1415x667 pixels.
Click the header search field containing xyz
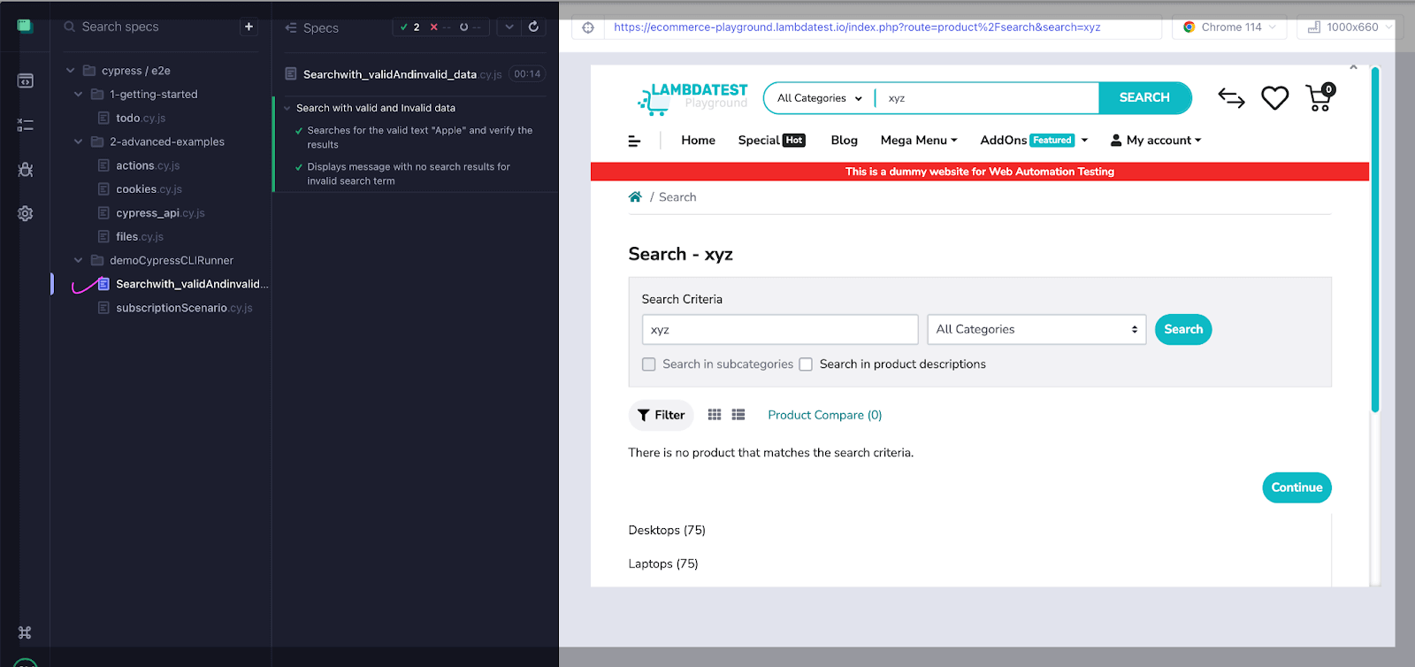coord(987,98)
